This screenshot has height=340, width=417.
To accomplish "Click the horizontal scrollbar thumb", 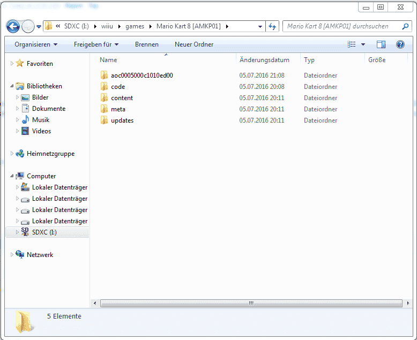I will coord(251,303).
